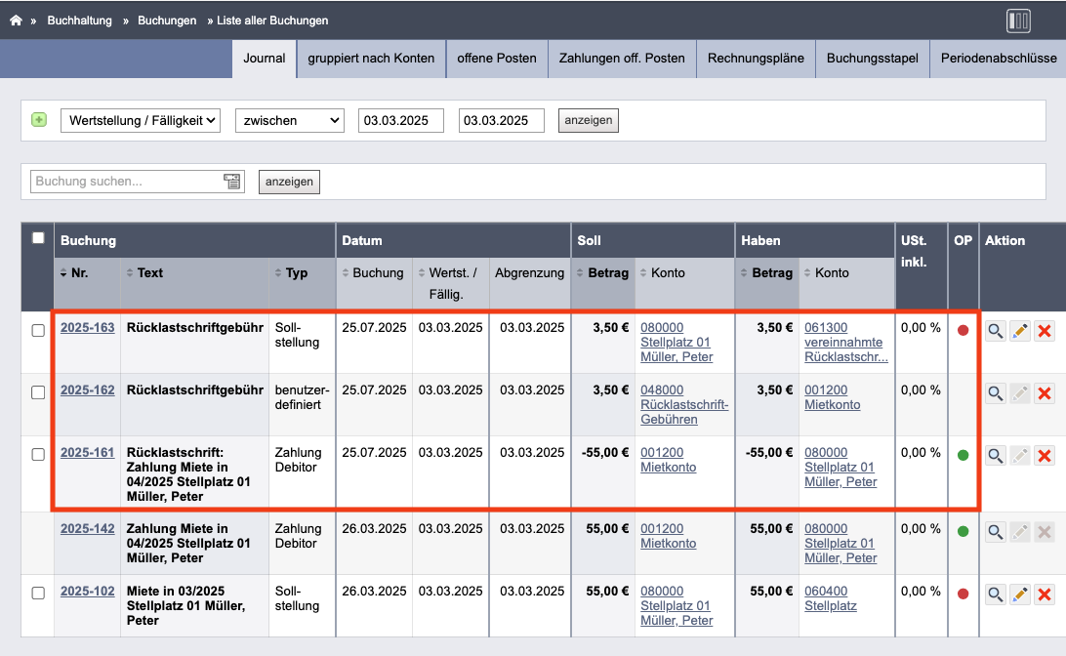View details of booking 2025-142 with magnifier
The image size is (1066, 656).
(x=996, y=532)
